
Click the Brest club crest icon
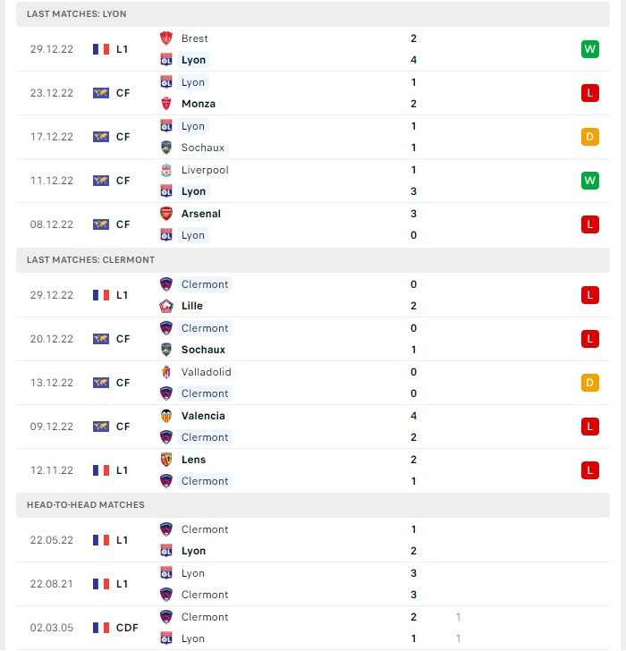coord(166,38)
